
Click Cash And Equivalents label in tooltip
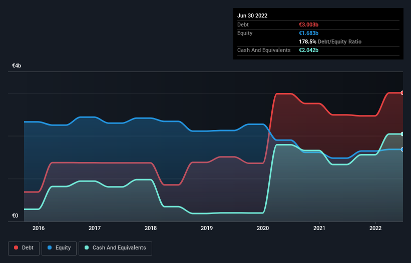point(264,50)
